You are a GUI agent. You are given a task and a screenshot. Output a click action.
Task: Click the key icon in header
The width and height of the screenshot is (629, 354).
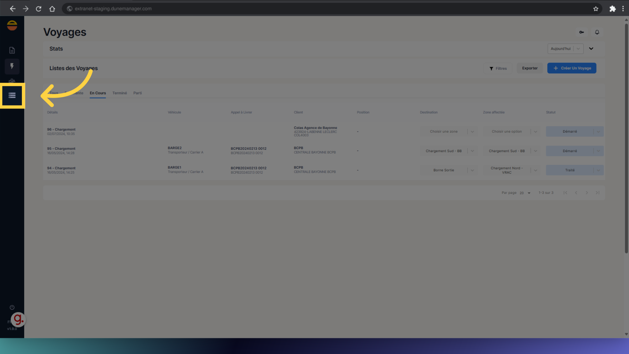(x=581, y=32)
